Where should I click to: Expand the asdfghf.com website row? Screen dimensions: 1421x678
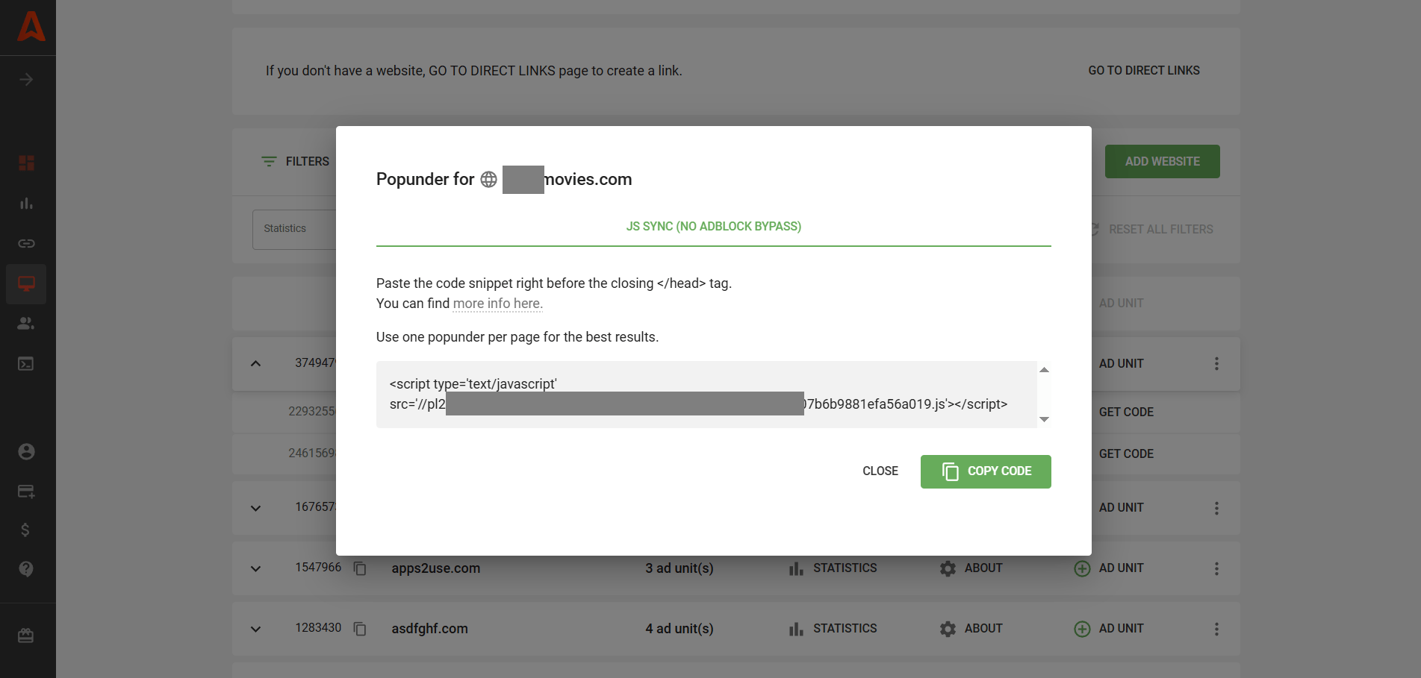(x=255, y=629)
